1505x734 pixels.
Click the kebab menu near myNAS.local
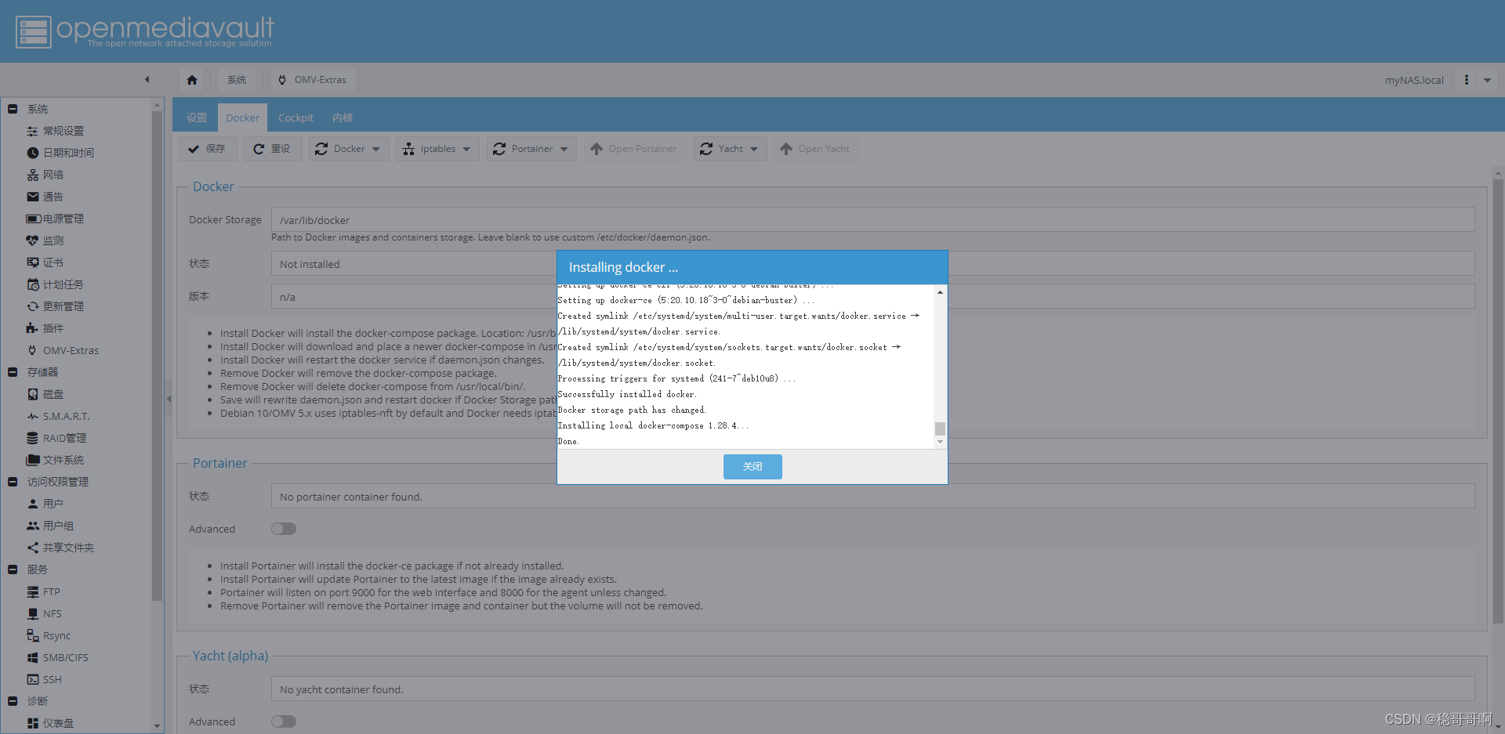[1467, 79]
